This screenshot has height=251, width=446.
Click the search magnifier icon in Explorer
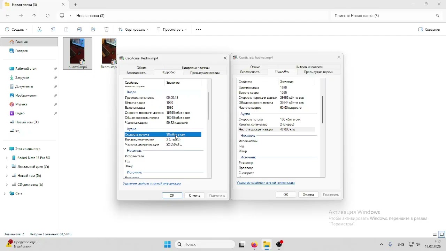[438, 16]
